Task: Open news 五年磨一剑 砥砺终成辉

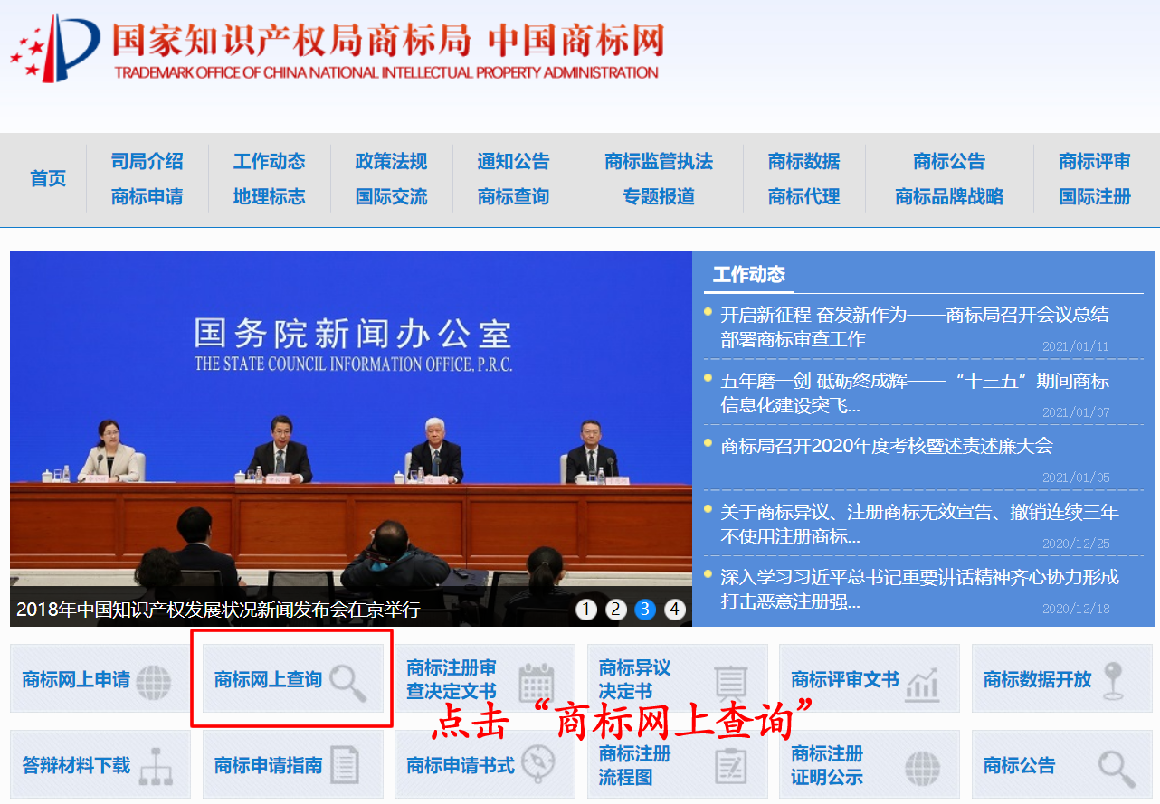Action: [x=915, y=393]
